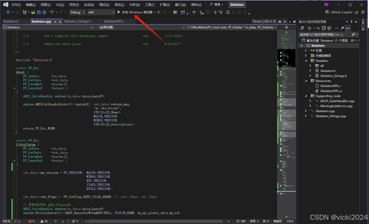Click the CRLF line ending indicator
This screenshot has width=369, height=224.
tap(290, 221)
